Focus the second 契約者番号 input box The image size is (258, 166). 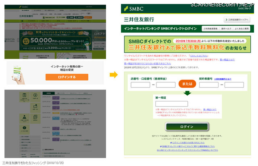click(x=234, y=85)
